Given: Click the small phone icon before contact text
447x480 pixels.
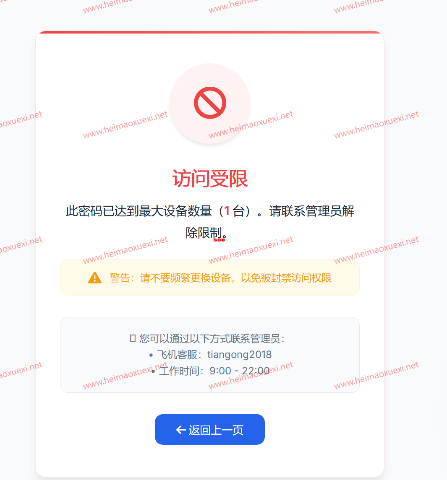Looking at the screenshot, I should click(133, 338).
